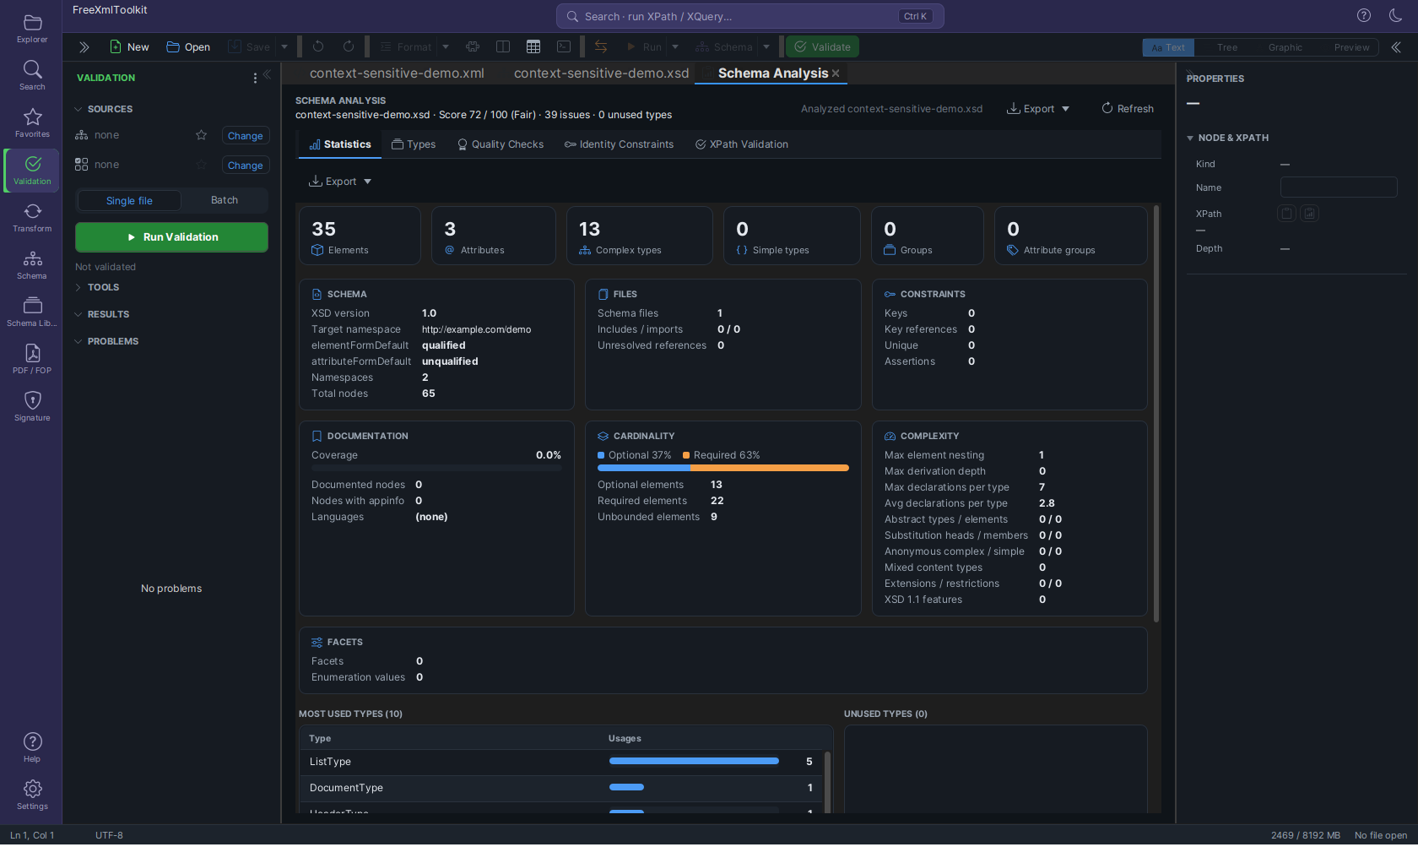
Task: Click the Name input field in Properties
Action: coord(1339,187)
